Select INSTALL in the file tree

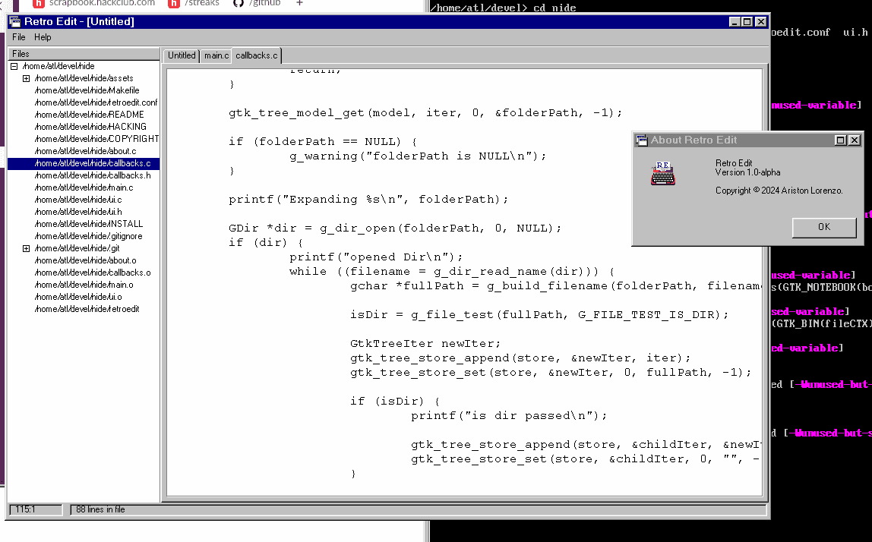(x=88, y=224)
